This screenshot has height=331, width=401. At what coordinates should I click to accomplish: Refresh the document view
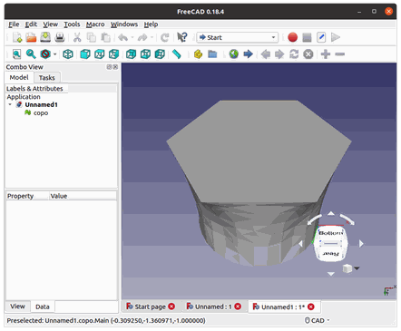tap(165, 37)
